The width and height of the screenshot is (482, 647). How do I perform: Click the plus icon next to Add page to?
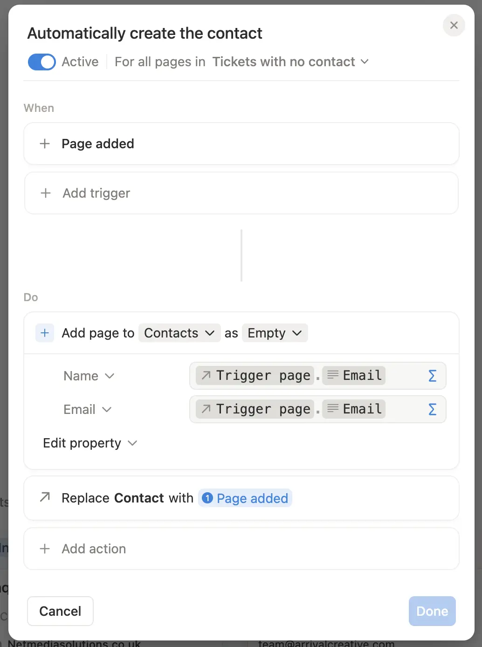pos(44,333)
